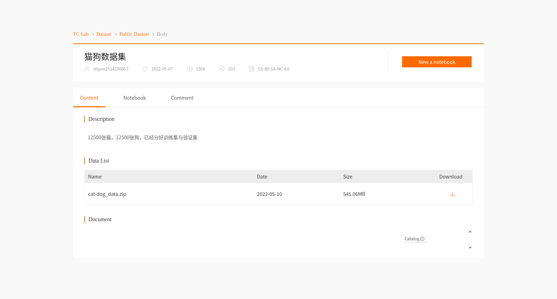Click the Download column header
Viewport: 557px width, 299px height.
click(451, 177)
